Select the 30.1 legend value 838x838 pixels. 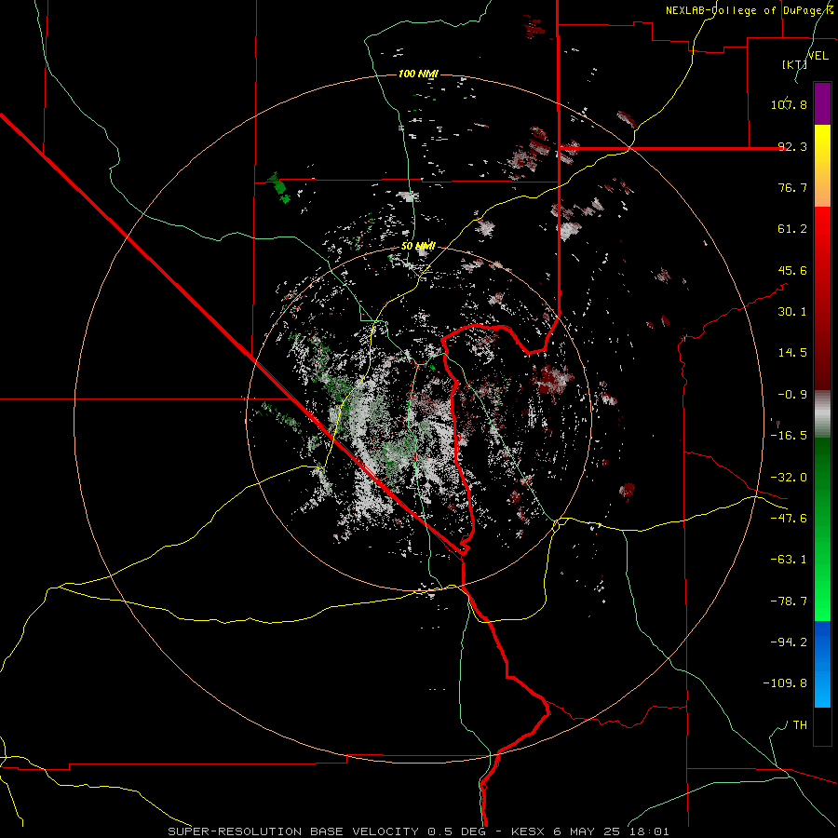792,312
